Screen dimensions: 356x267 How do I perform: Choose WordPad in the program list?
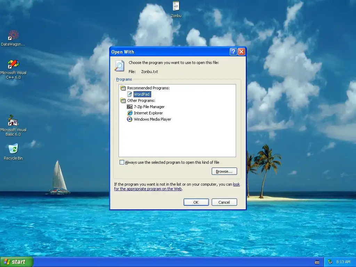tap(142, 94)
